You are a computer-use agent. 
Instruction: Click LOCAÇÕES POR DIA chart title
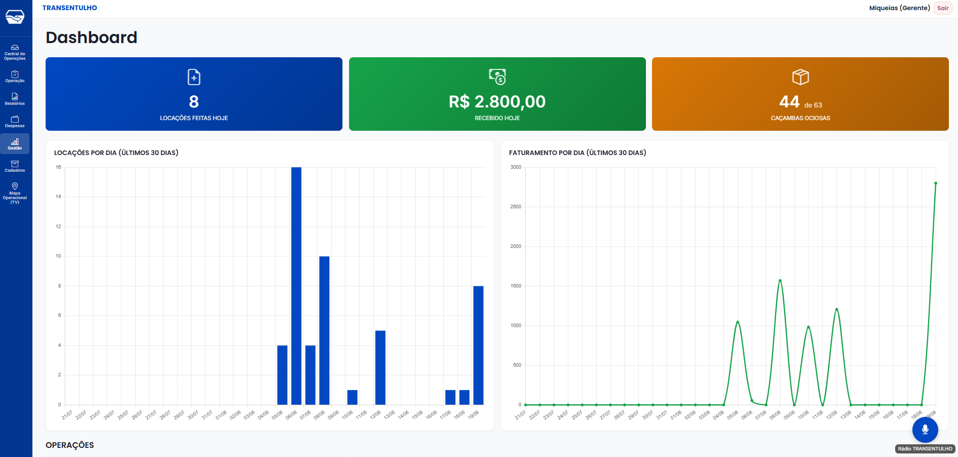(x=116, y=153)
